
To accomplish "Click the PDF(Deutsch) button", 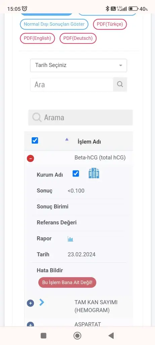I will point(78,38).
